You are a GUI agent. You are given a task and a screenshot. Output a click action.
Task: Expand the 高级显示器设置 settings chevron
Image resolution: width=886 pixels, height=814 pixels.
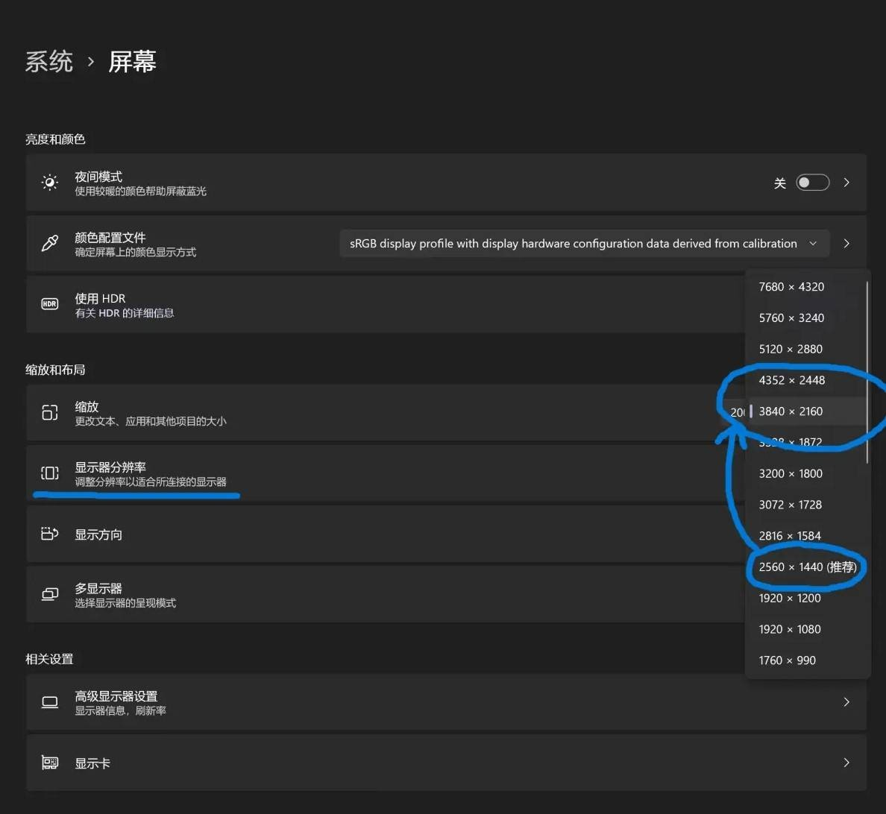[x=846, y=701]
